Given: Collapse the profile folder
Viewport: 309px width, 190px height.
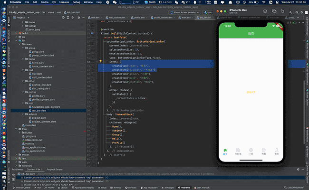Looking at the screenshot, I should (23, 92).
